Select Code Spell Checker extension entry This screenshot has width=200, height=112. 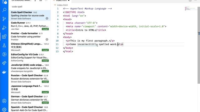click(x=29, y=15)
